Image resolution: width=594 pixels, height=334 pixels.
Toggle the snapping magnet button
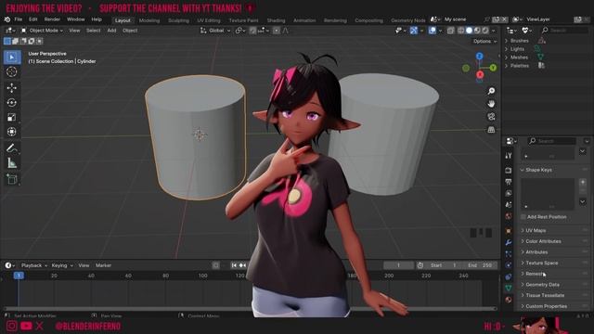click(x=252, y=31)
